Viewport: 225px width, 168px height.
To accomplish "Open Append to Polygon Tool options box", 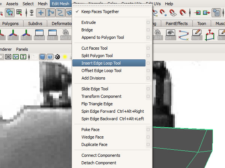I will pos(148,37).
